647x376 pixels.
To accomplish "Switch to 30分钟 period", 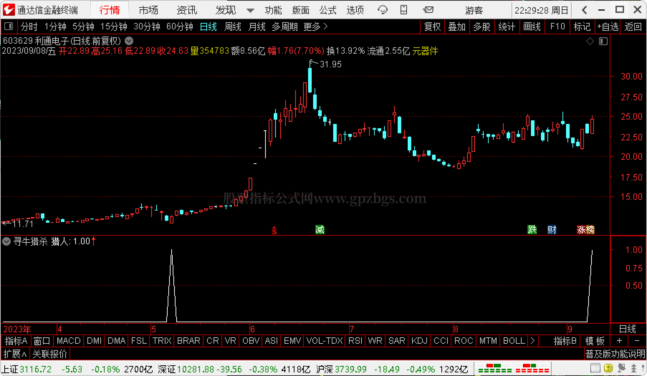I will [147, 26].
